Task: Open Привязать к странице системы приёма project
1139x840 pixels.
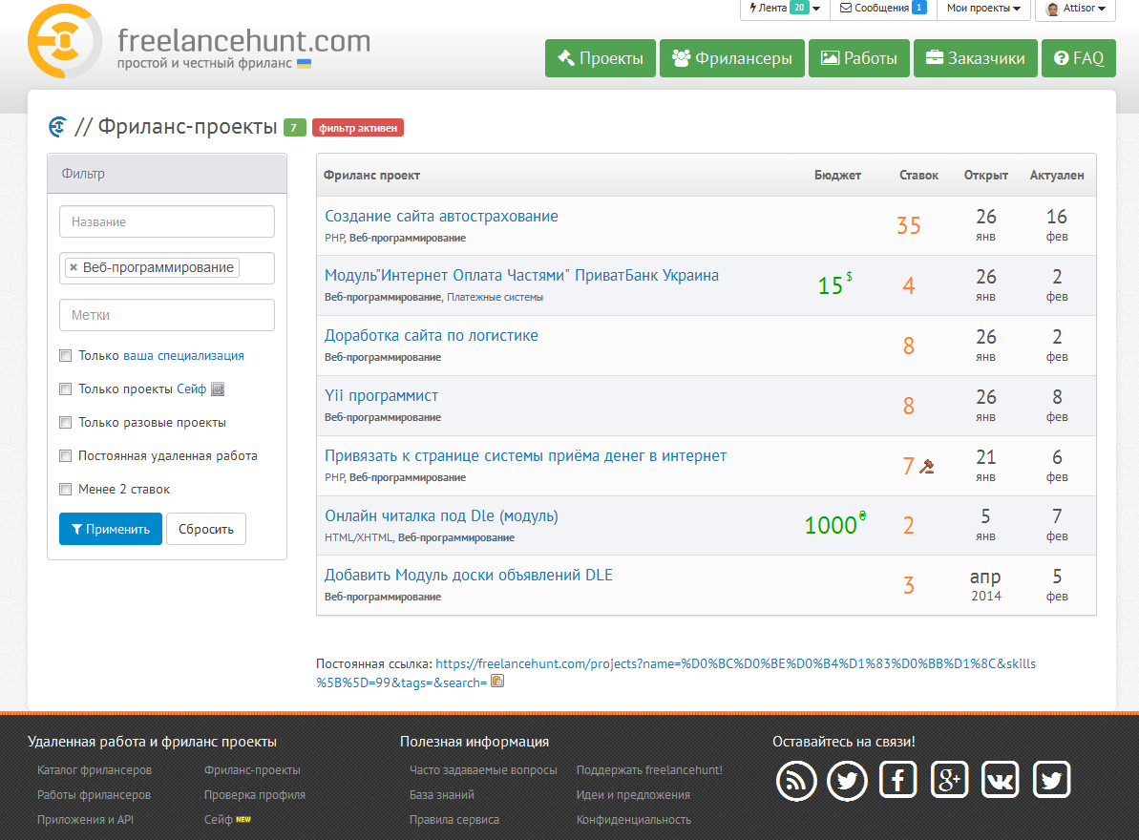Action: (x=525, y=456)
